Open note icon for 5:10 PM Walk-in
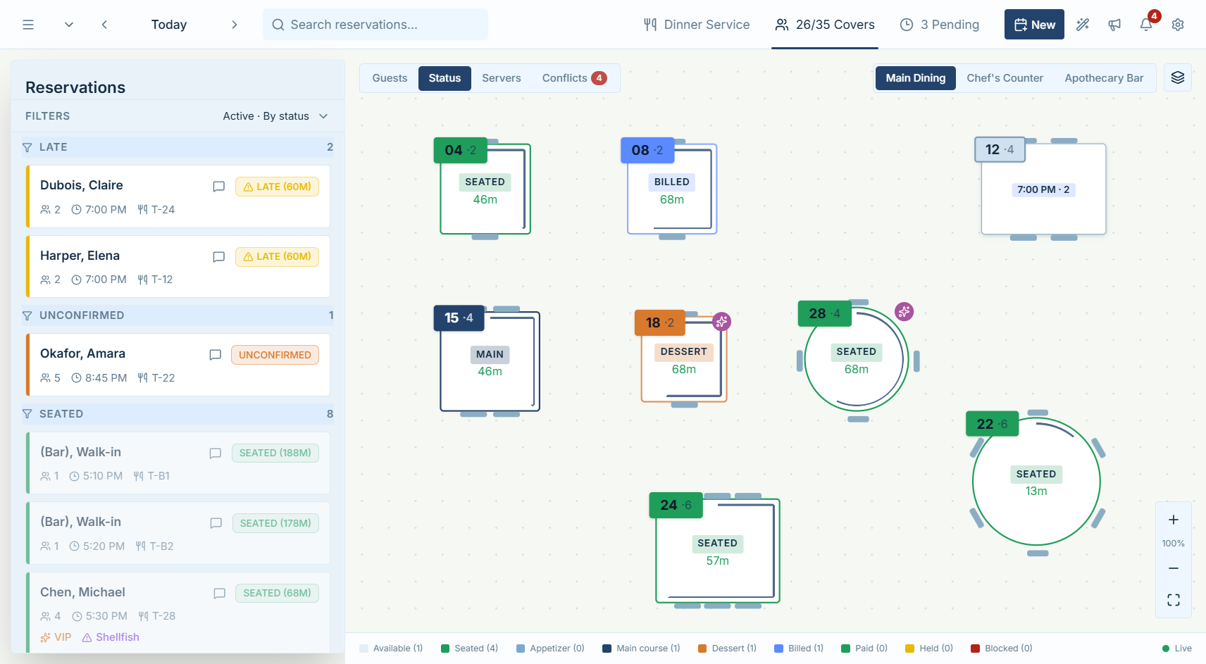The width and height of the screenshot is (1206, 664). [x=216, y=453]
